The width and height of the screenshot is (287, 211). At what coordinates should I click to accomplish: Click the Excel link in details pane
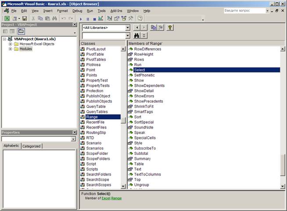click(x=106, y=199)
